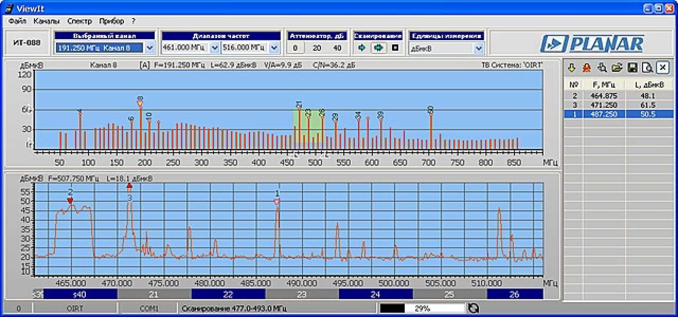Open a marker file with folder icon
The image size is (678, 317).
click(x=617, y=68)
